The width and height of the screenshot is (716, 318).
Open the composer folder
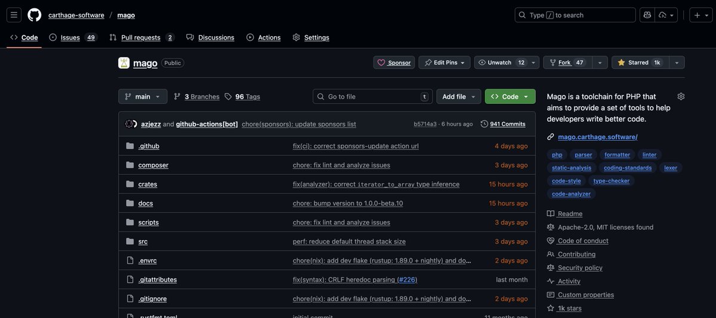[153, 165]
